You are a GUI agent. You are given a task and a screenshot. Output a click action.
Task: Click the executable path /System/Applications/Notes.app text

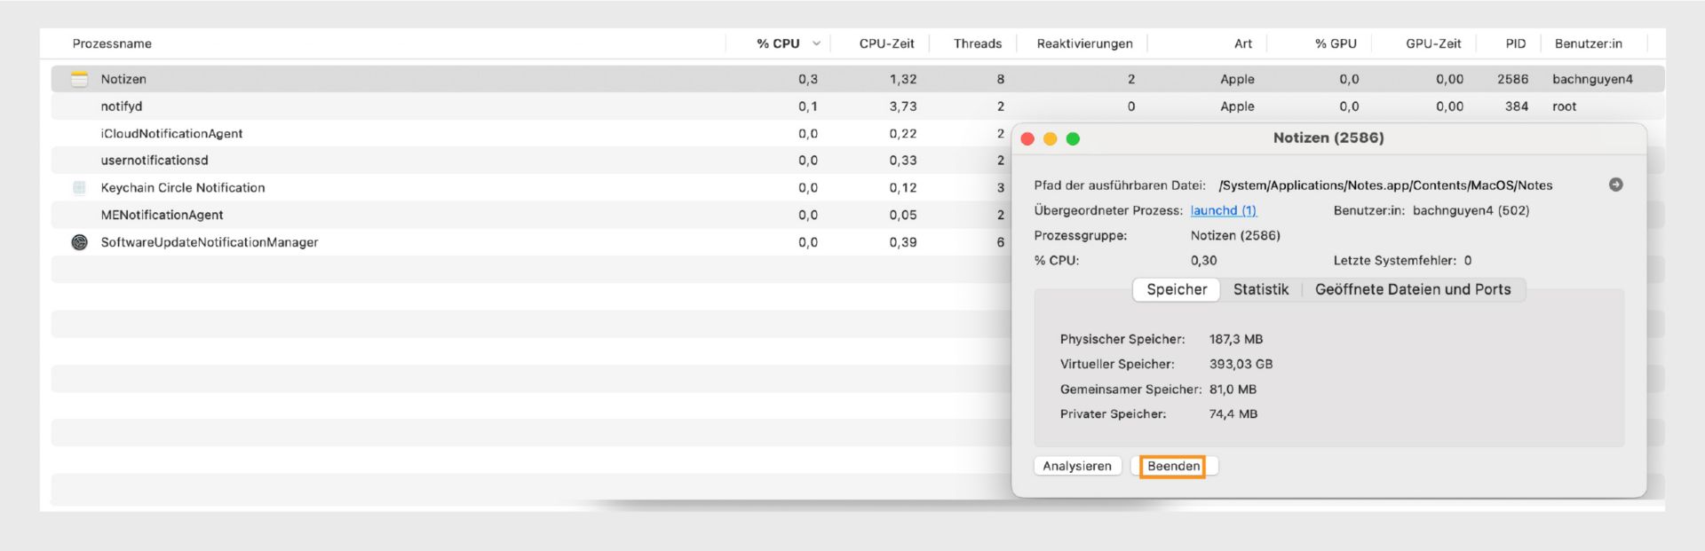pos(1385,185)
